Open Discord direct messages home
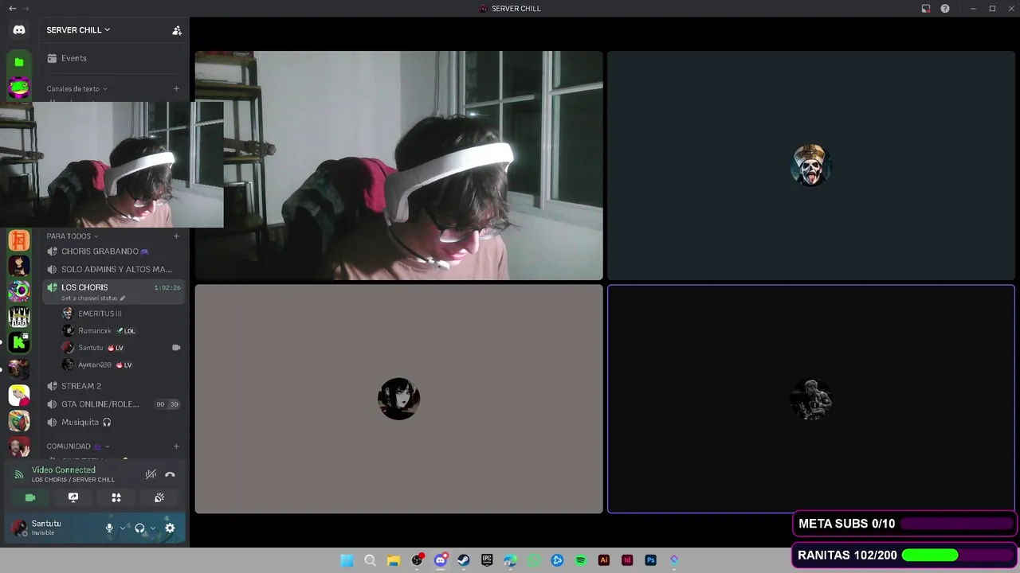 [x=19, y=30]
